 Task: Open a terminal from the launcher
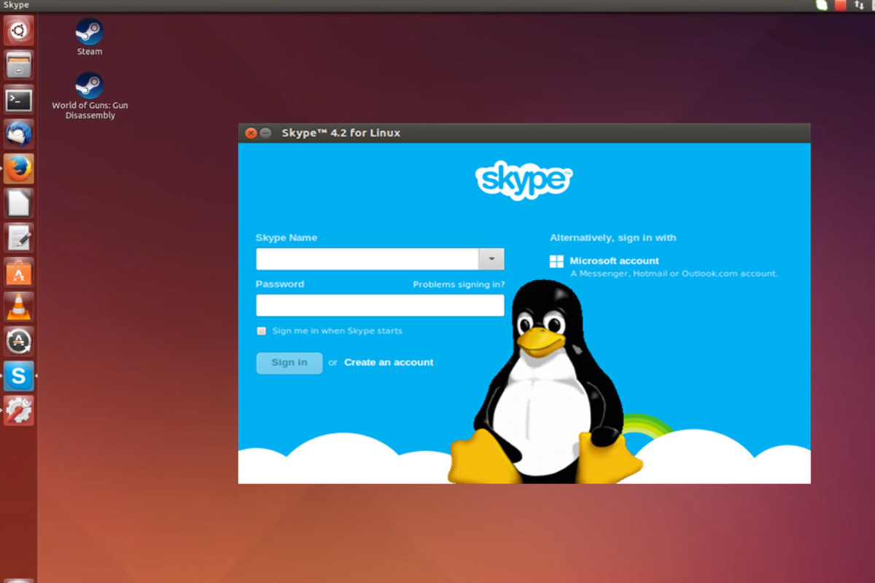click(18, 100)
